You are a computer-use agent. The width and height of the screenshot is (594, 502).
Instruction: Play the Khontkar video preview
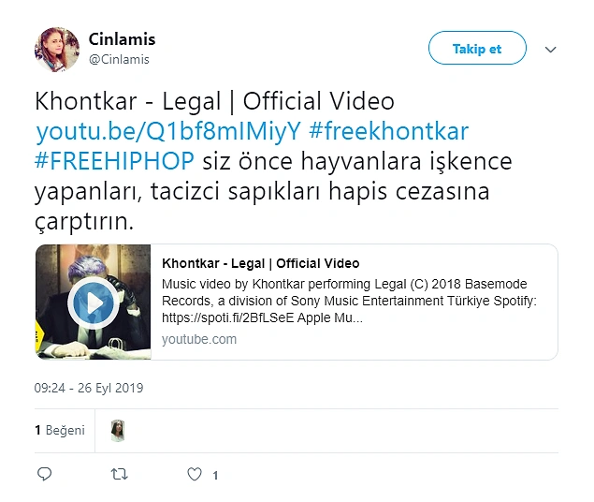pos(94,303)
